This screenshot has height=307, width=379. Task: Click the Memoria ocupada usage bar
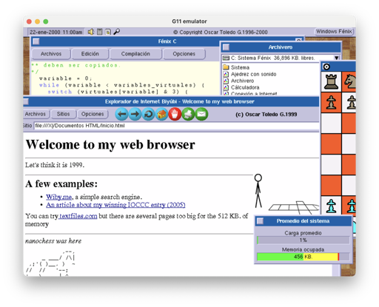point(303,257)
